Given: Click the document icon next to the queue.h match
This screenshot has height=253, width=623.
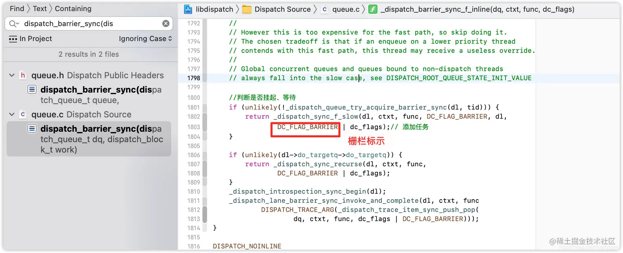Looking at the screenshot, I should [32, 89].
